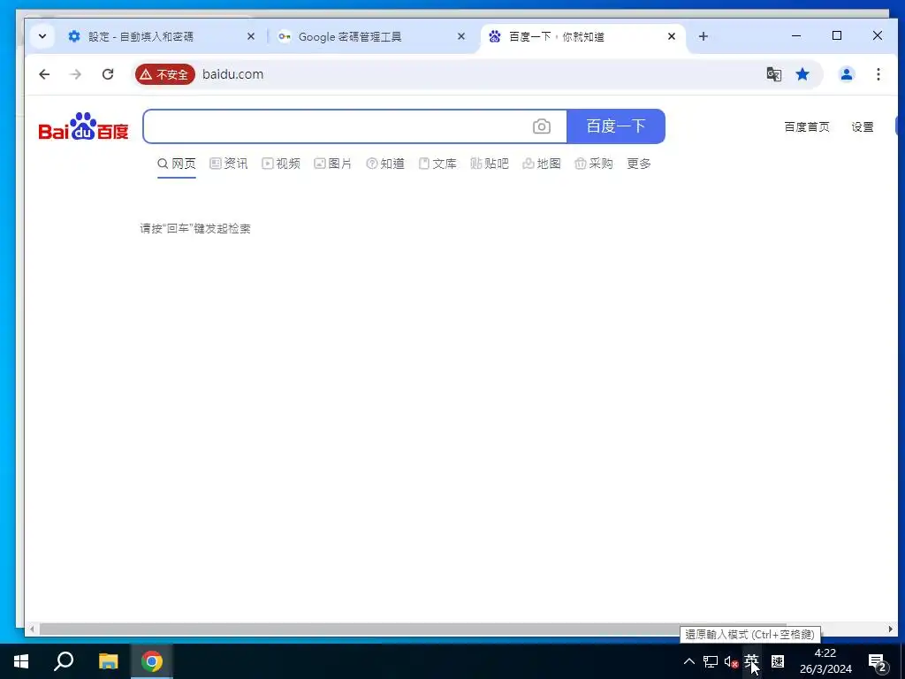Select the 文库 search category

tap(437, 164)
